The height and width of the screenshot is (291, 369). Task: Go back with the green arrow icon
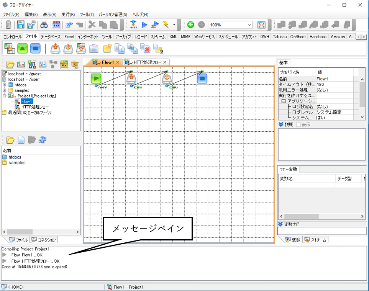pos(190,25)
